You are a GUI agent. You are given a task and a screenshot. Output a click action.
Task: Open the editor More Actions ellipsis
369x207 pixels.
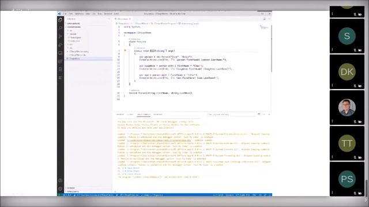coord(269,19)
